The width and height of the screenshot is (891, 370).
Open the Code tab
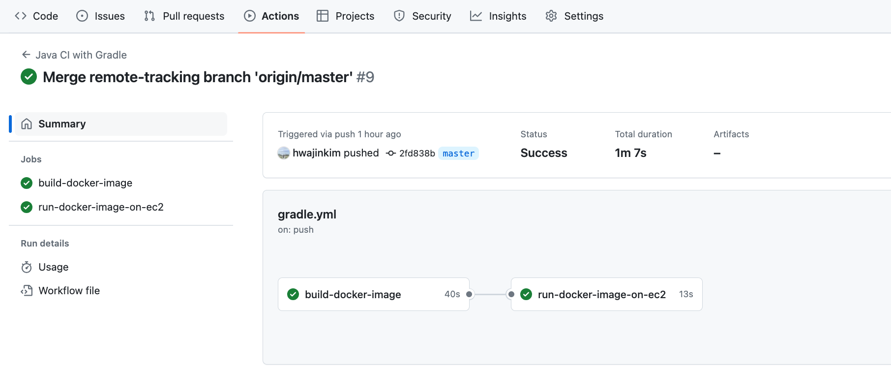coord(36,16)
